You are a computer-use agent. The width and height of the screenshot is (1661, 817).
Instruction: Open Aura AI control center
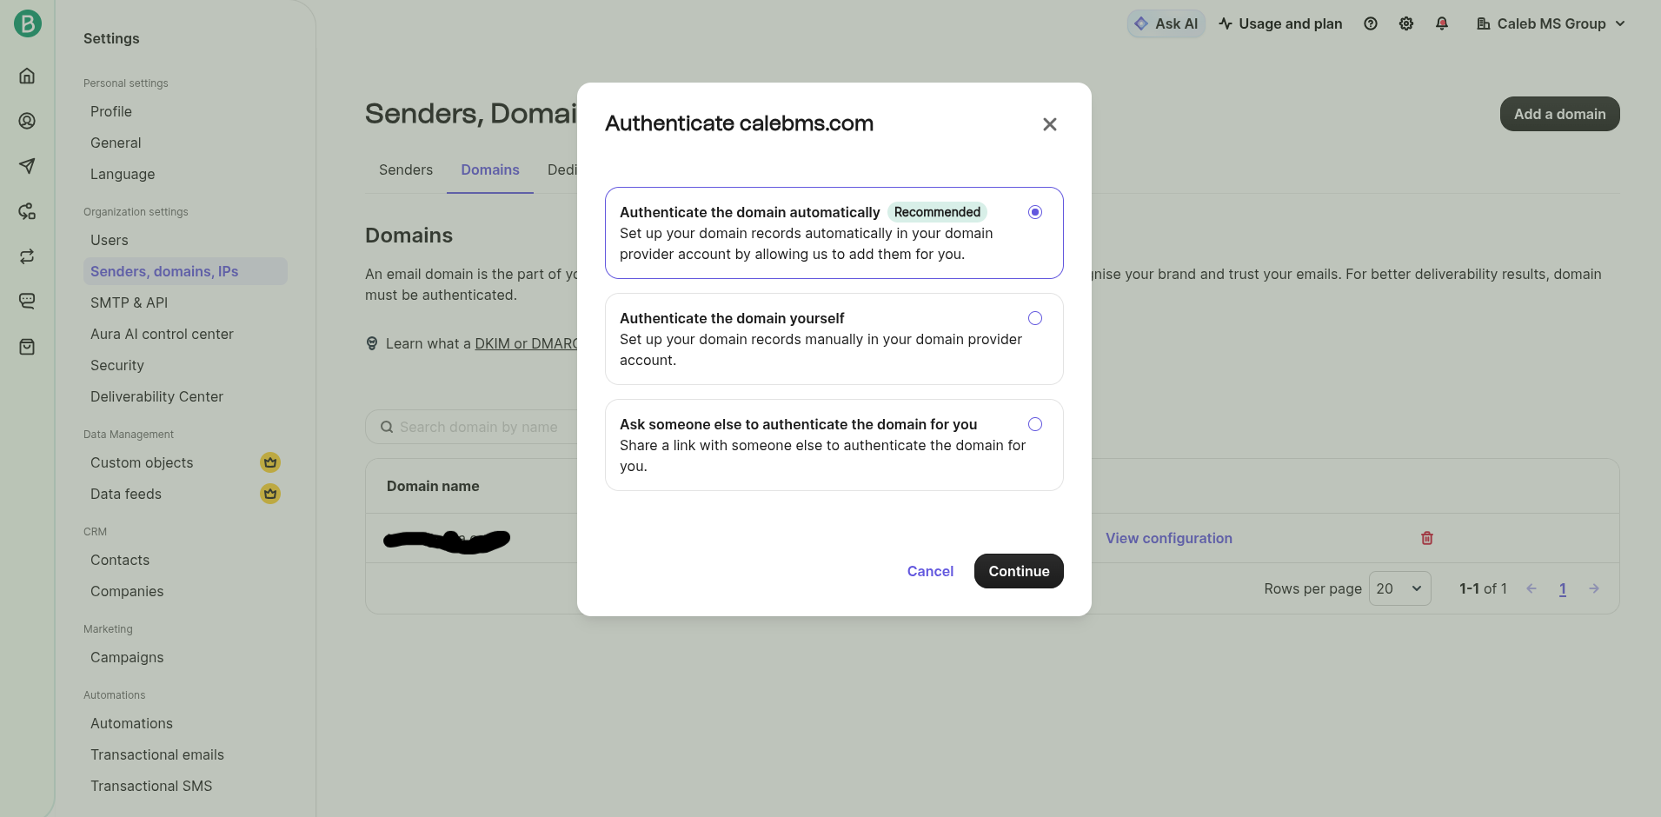(x=162, y=334)
